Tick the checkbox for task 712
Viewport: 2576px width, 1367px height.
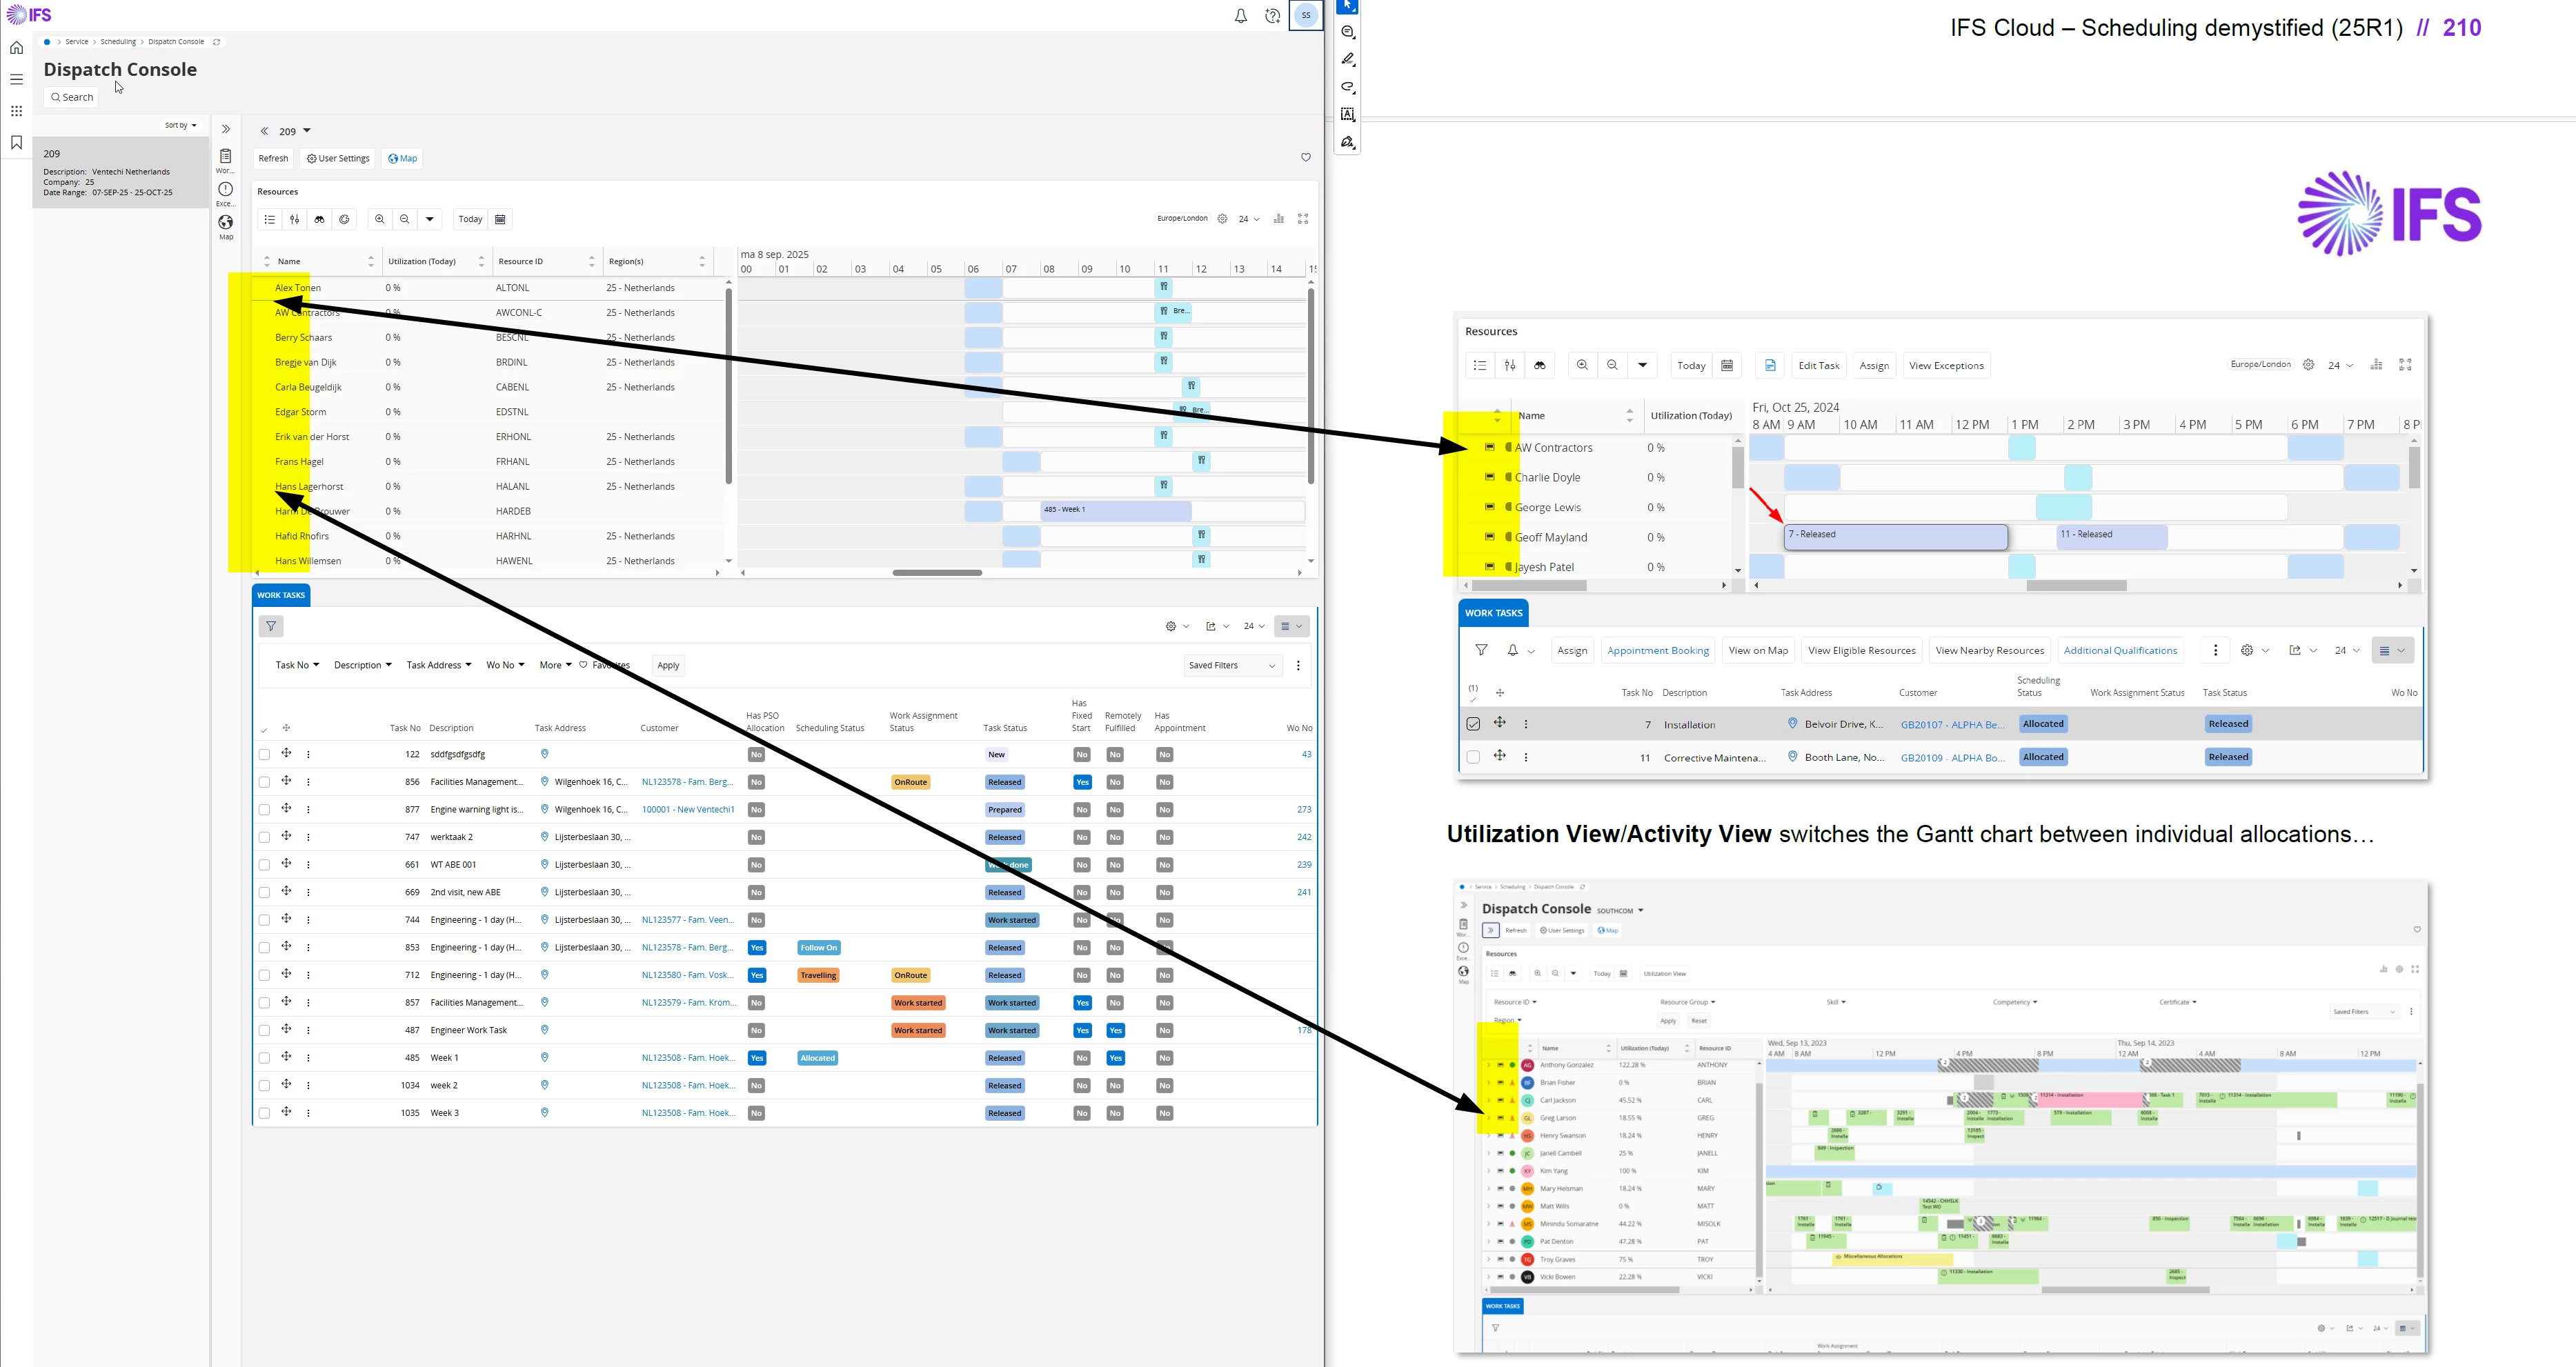tap(264, 975)
